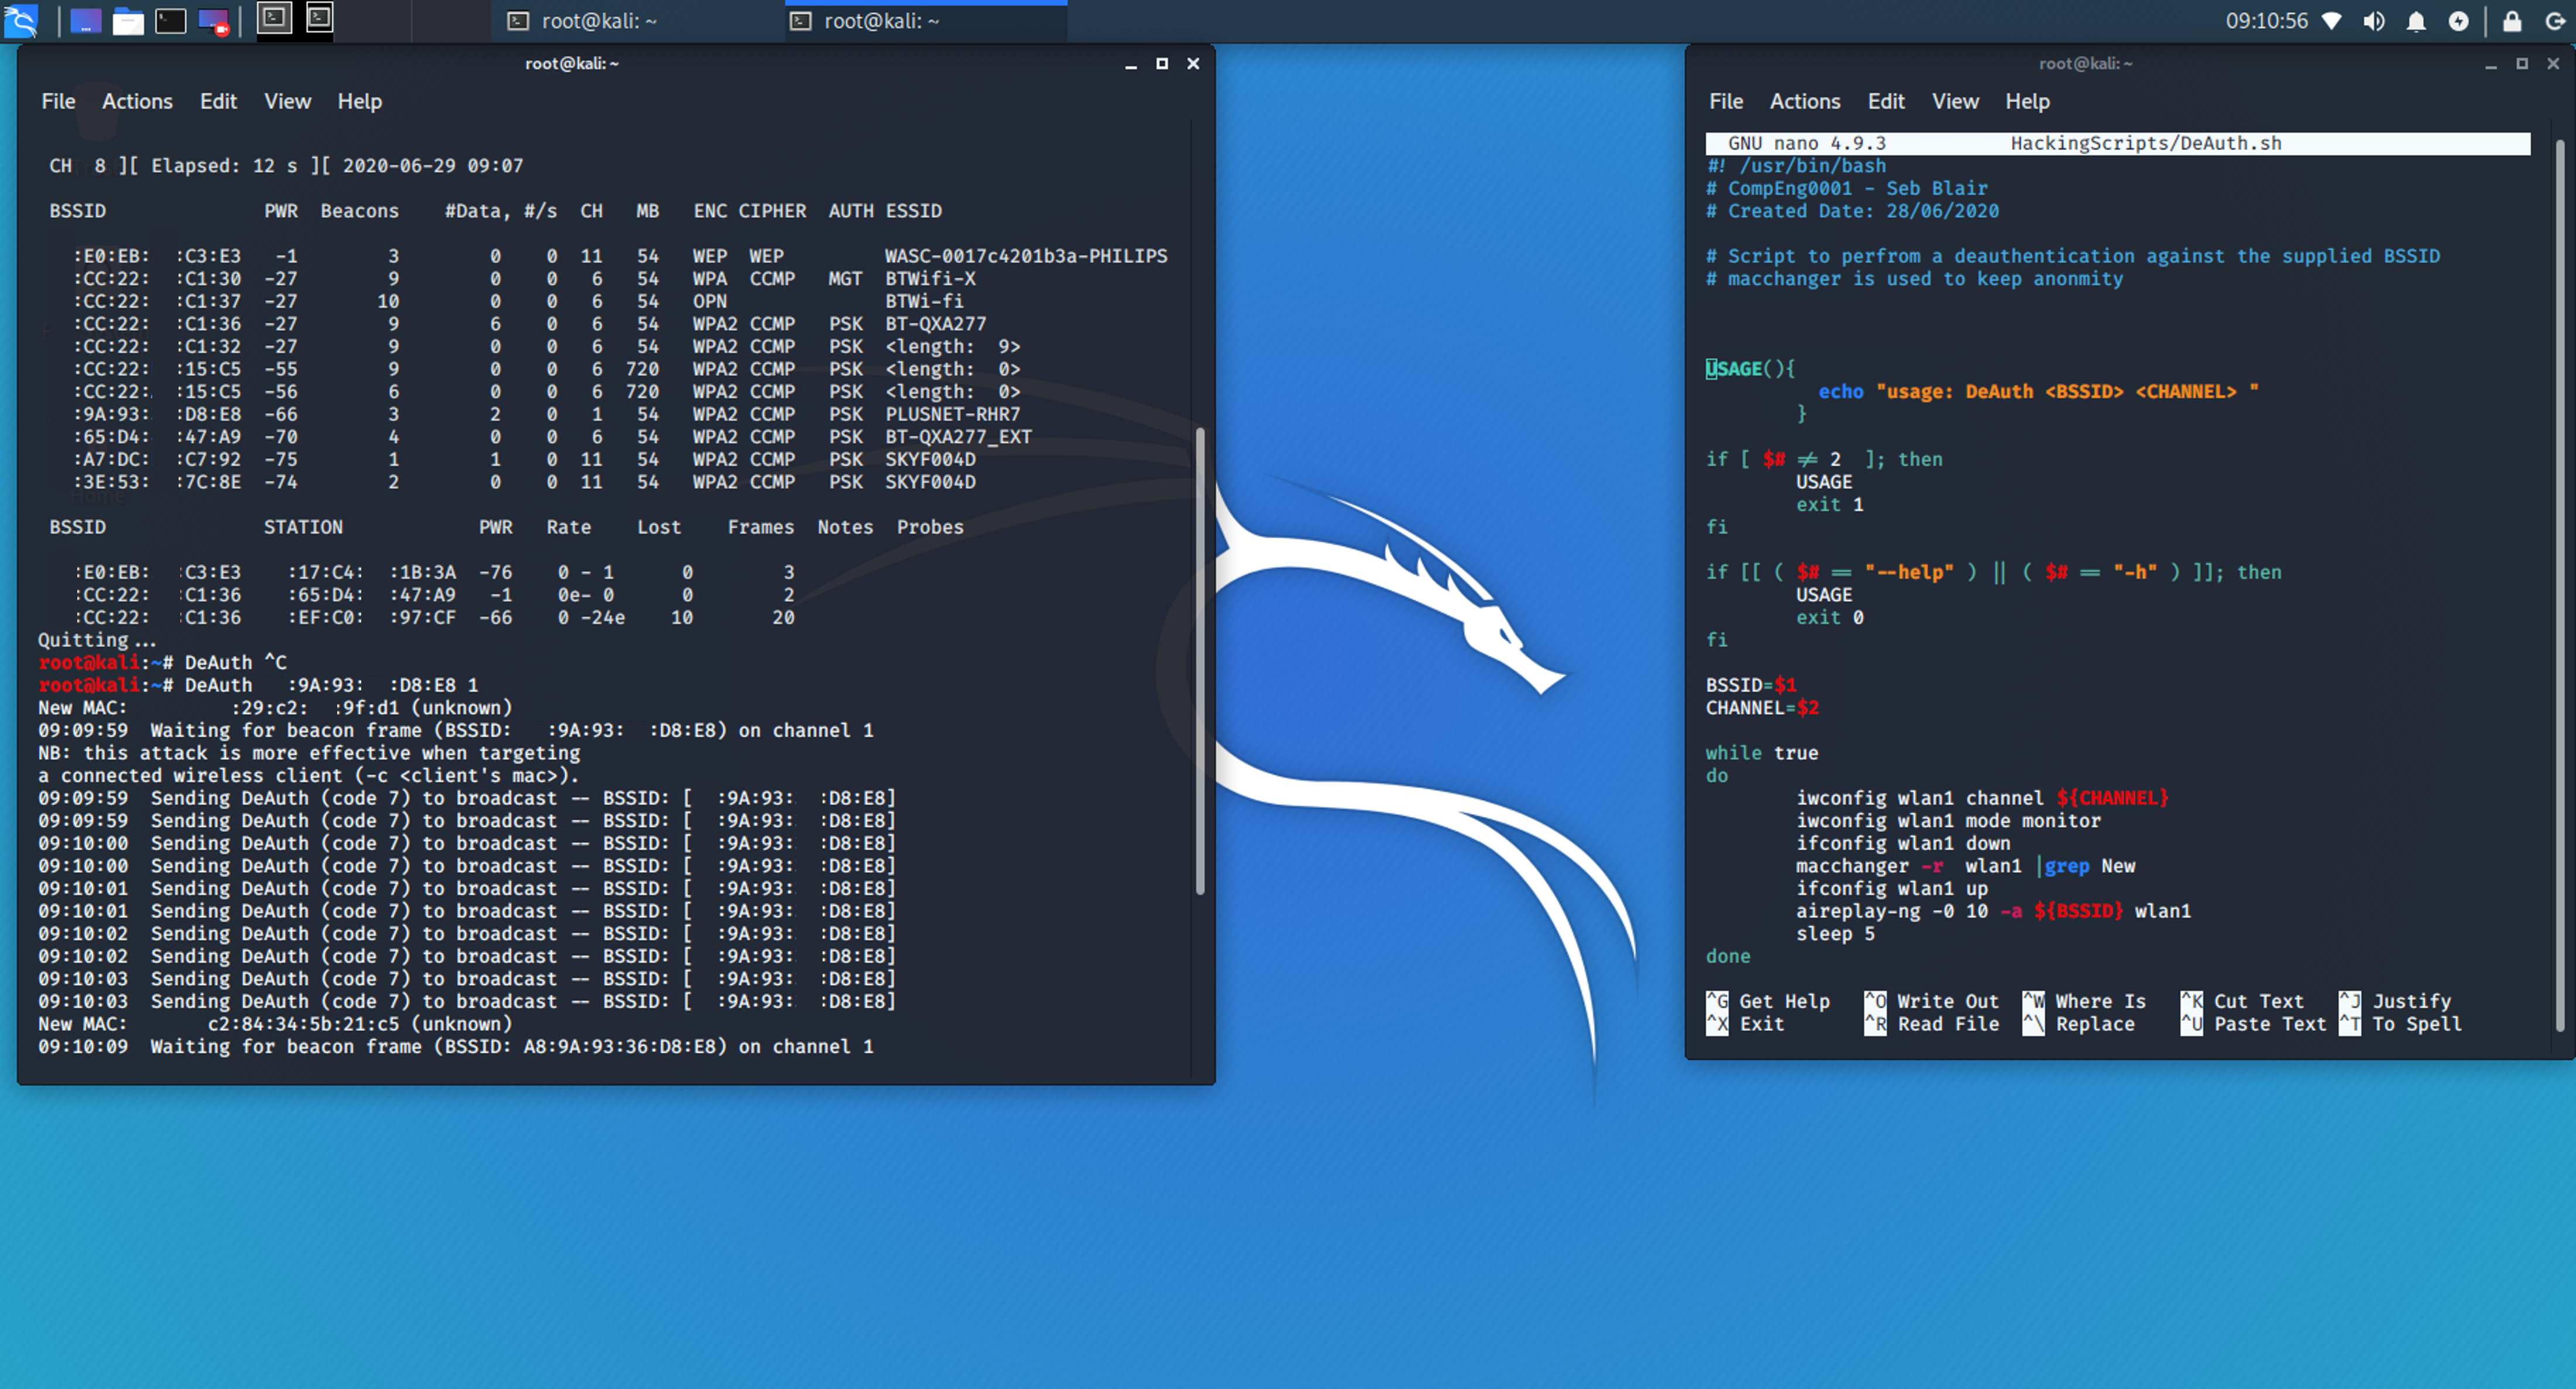Click nano '^W Where Is' shortcut

point(2084,1001)
